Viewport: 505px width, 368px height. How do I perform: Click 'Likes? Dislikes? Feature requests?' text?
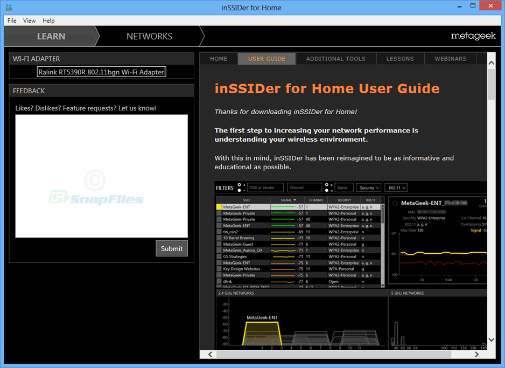pos(66,108)
